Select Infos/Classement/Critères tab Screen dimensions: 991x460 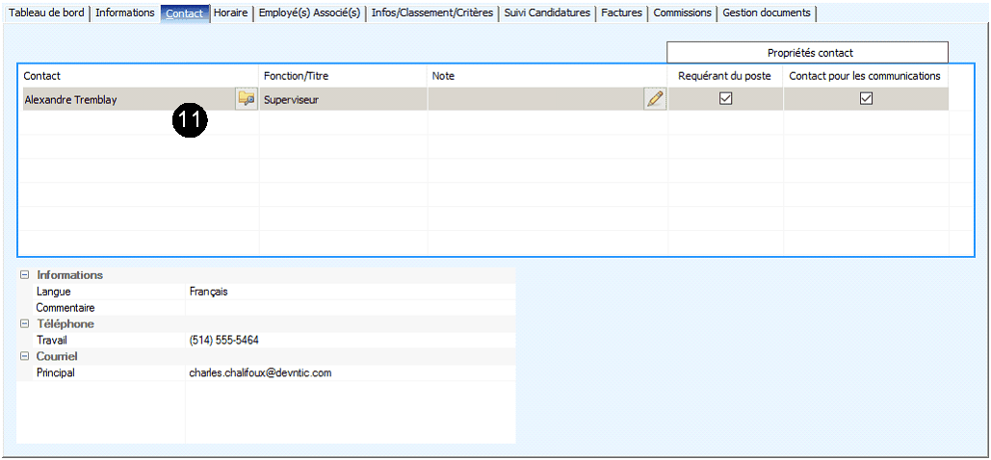point(432,13)
